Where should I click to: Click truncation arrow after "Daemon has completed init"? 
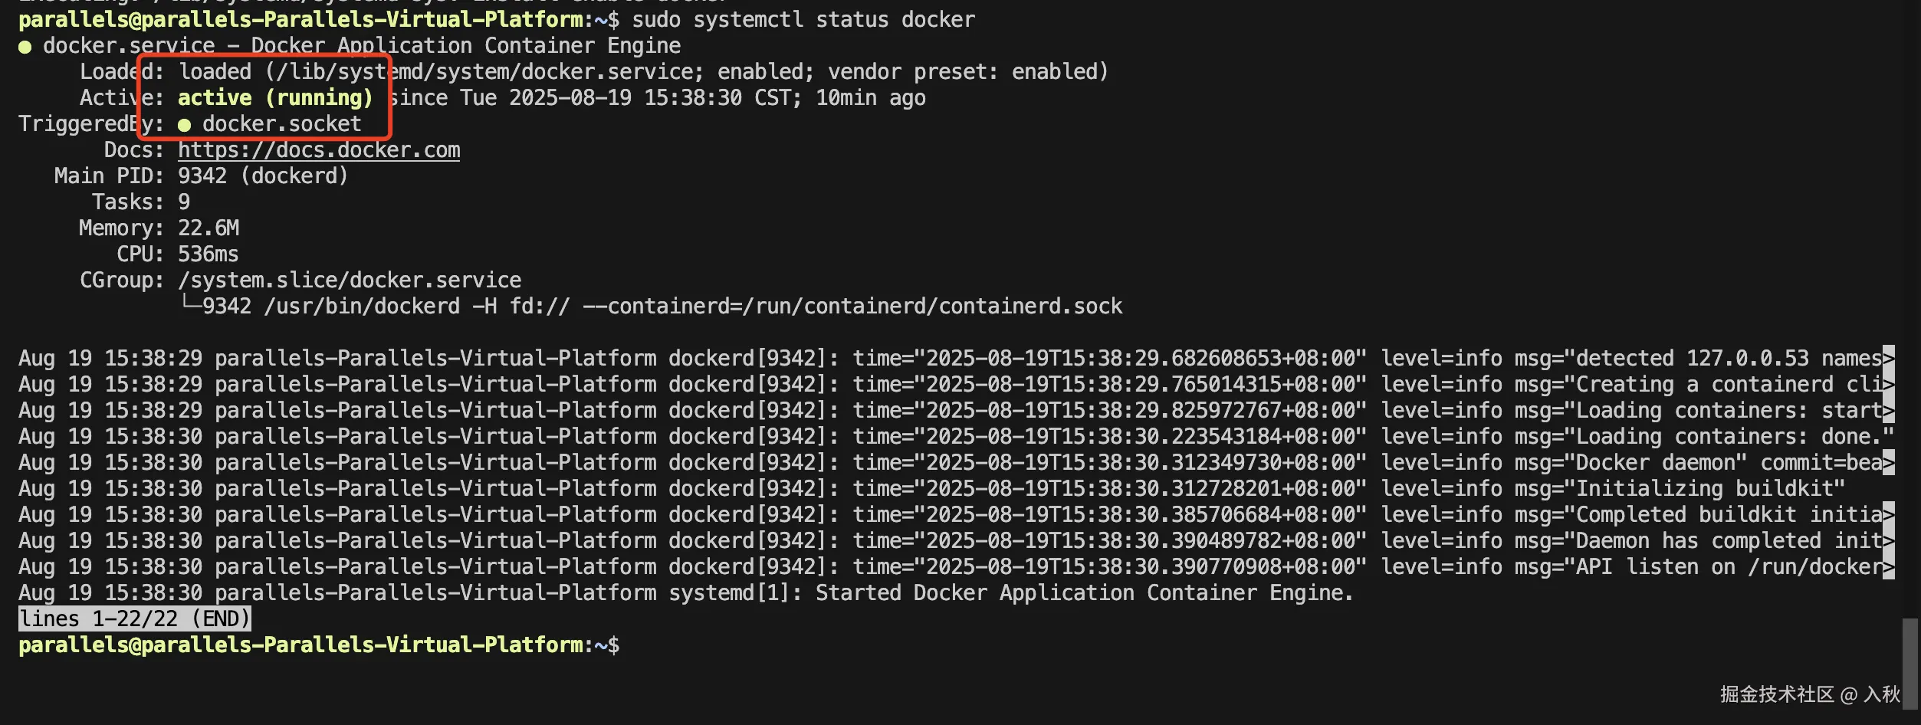1889,540
